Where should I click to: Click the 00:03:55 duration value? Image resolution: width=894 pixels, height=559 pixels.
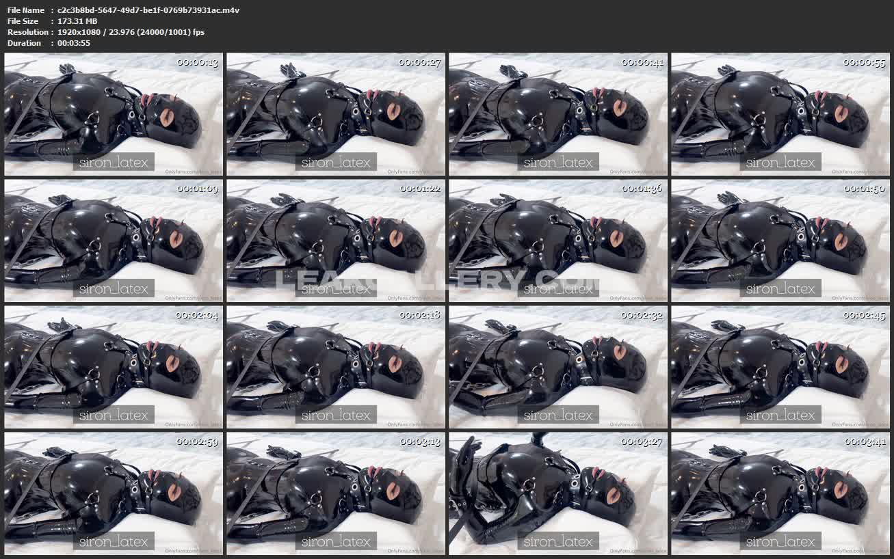[x=74, y=43]
